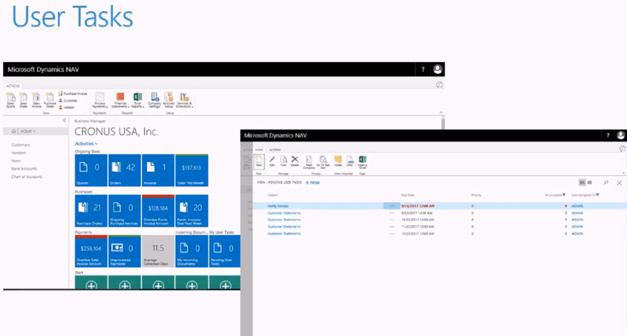
Task: Click the Open in Excel icon
Action: pyautogui.click(x=362, y=162)
